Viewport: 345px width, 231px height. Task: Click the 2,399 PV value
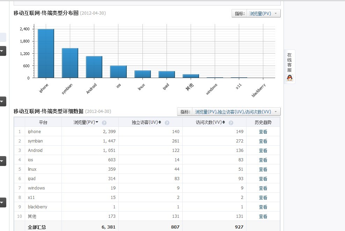coord(109,132)
